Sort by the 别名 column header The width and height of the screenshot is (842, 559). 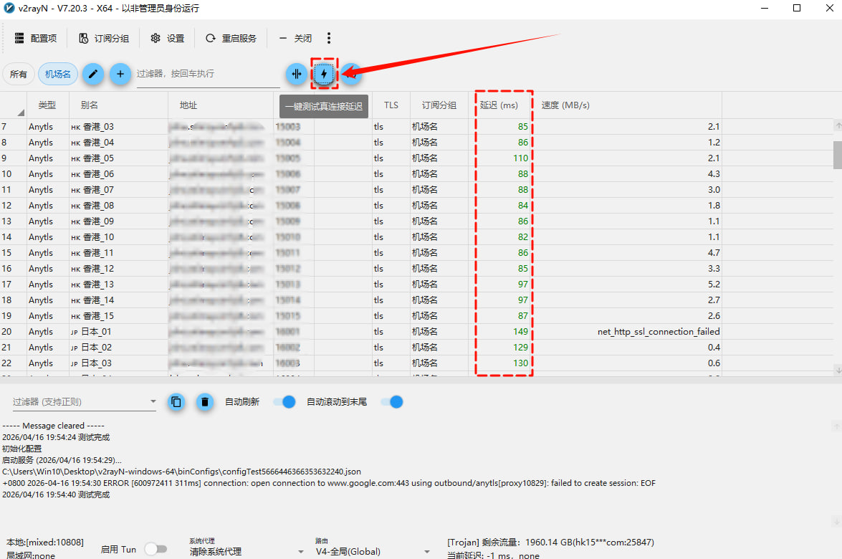[118, 105]
